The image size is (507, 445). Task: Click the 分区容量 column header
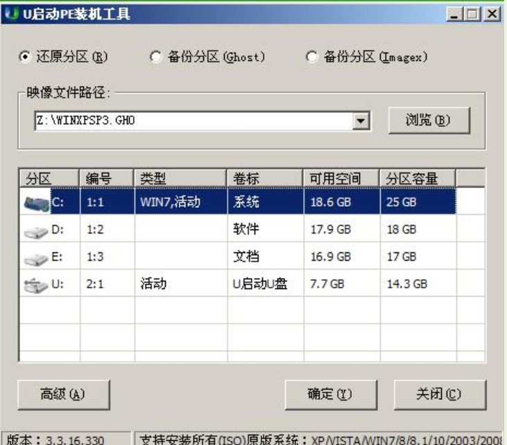(x=418, y=179)
